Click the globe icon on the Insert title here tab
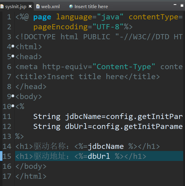The image size is (185, 186). coord(71,7)
